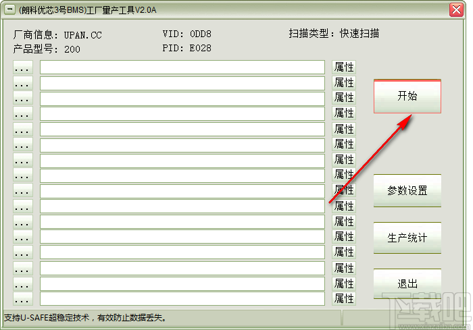Select the fourth row's device text field

coord(182,114)
